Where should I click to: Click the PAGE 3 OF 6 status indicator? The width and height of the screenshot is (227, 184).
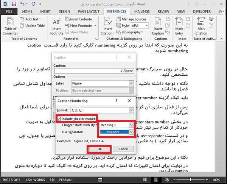point(12,180)
